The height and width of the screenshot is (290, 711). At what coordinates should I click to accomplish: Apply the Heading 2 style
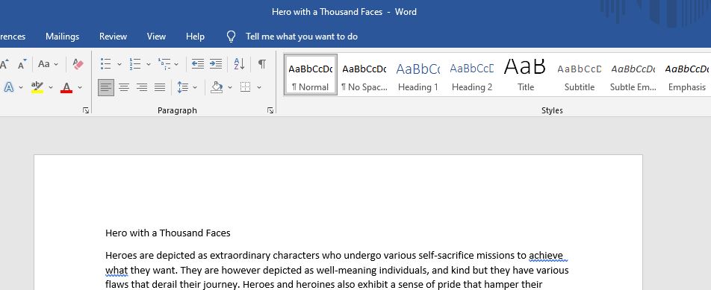tap(471, 75)
